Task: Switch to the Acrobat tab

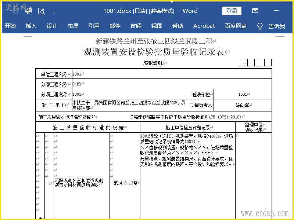Action: [x=204, y=26]
